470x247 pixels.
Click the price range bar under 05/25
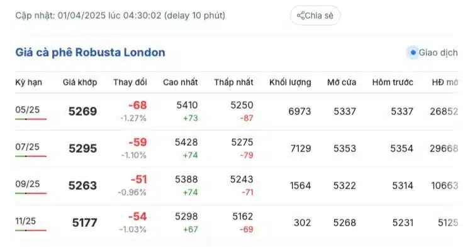click(x=31, y=119)
